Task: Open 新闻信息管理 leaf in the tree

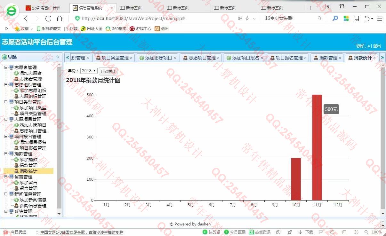Action: (33, 206)
